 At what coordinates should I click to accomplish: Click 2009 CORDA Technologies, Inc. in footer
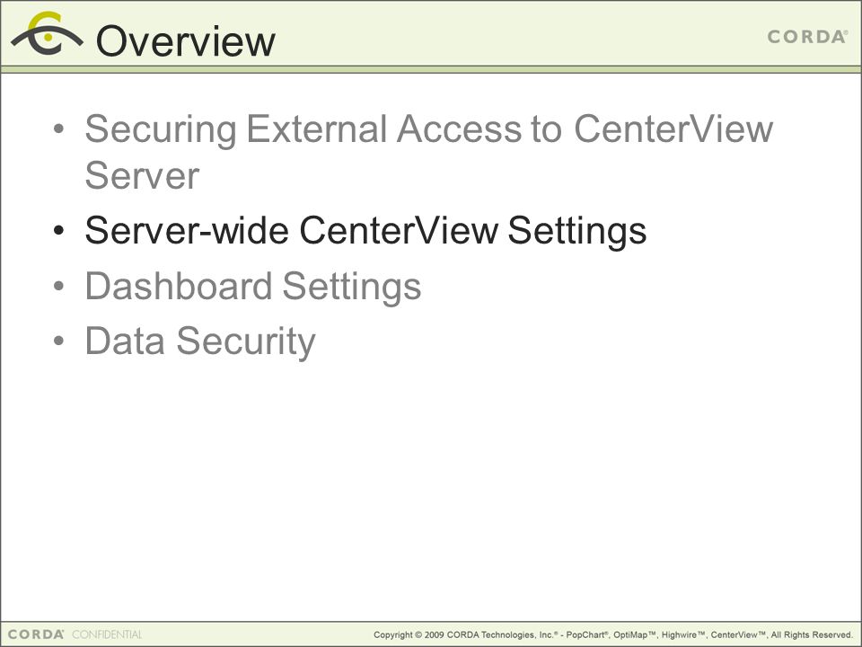point(491,635)
